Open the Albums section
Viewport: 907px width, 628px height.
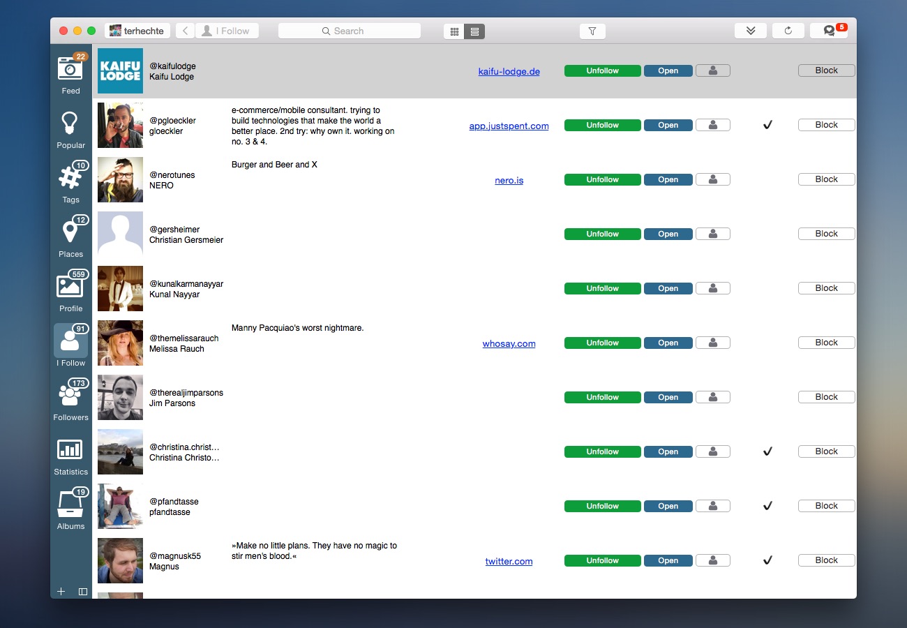pyautogui.click(x=70, y=509)
